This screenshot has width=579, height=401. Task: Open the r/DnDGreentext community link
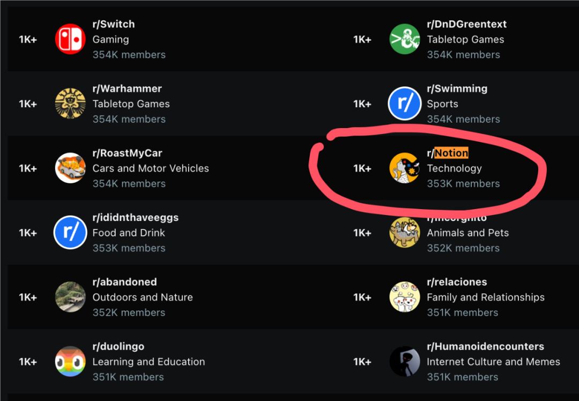(x=466, y=24)
